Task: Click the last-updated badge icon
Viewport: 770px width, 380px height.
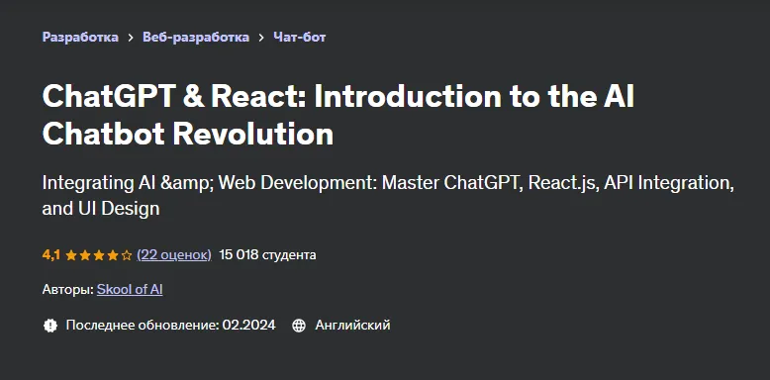Action: (x=50, y=325)
